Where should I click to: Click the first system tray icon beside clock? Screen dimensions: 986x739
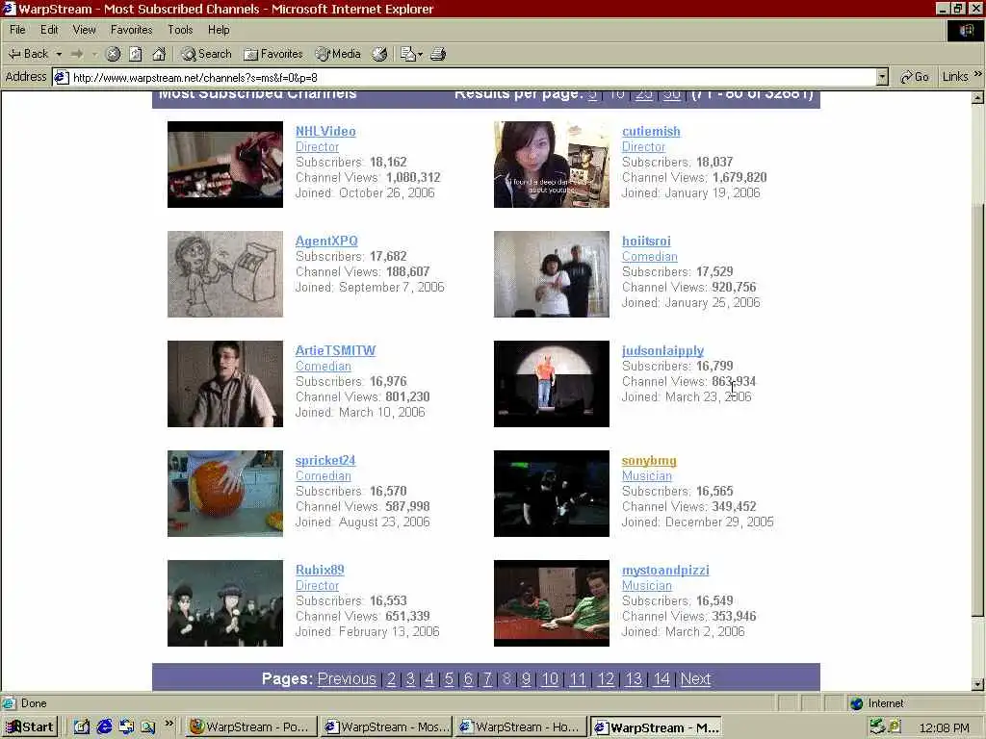click(876, 727)
